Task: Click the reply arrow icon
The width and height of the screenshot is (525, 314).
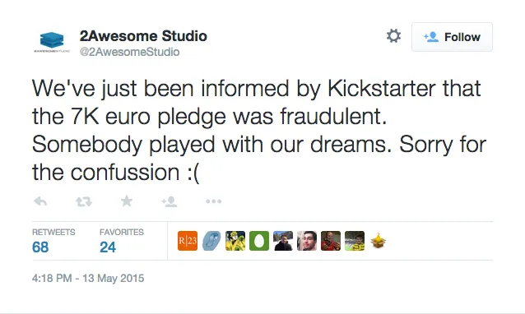Action: 40,201
